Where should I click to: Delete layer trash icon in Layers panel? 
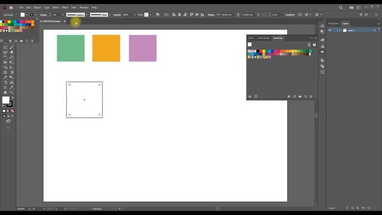click(x=374, y=208)
